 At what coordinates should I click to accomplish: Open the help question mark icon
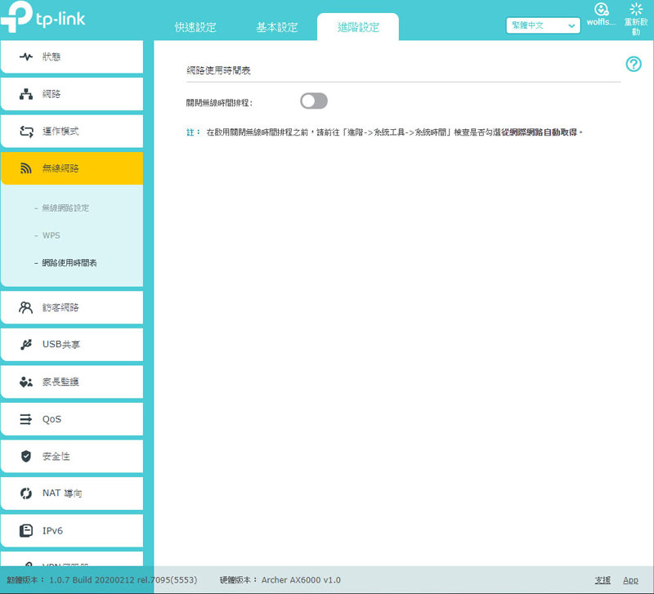(x=634, y=65)
